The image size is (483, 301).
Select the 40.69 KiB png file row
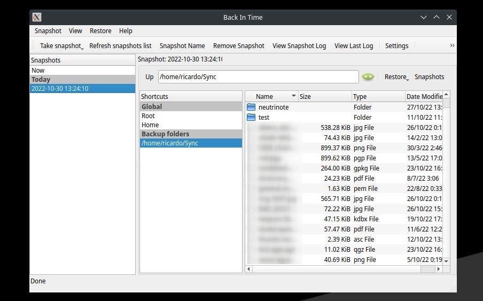(x=344, y=260)
